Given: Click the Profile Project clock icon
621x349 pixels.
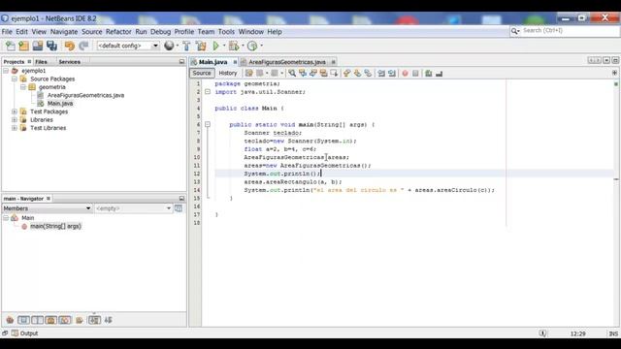Looking at the screenshot, I should [252, 46].
